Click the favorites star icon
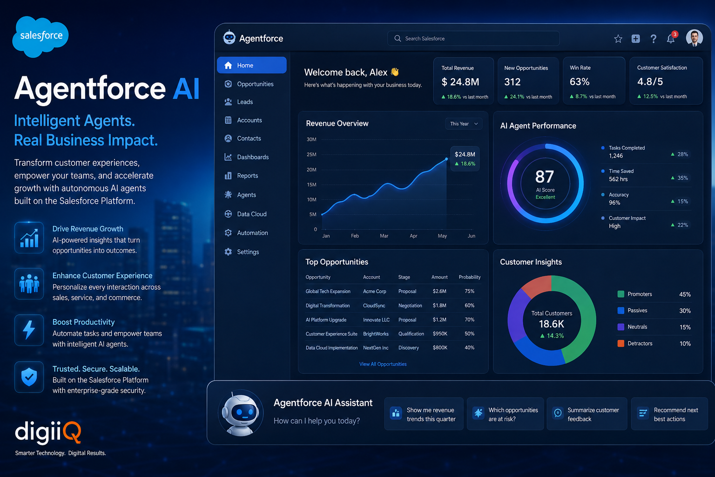 click(x=618, y=39)
